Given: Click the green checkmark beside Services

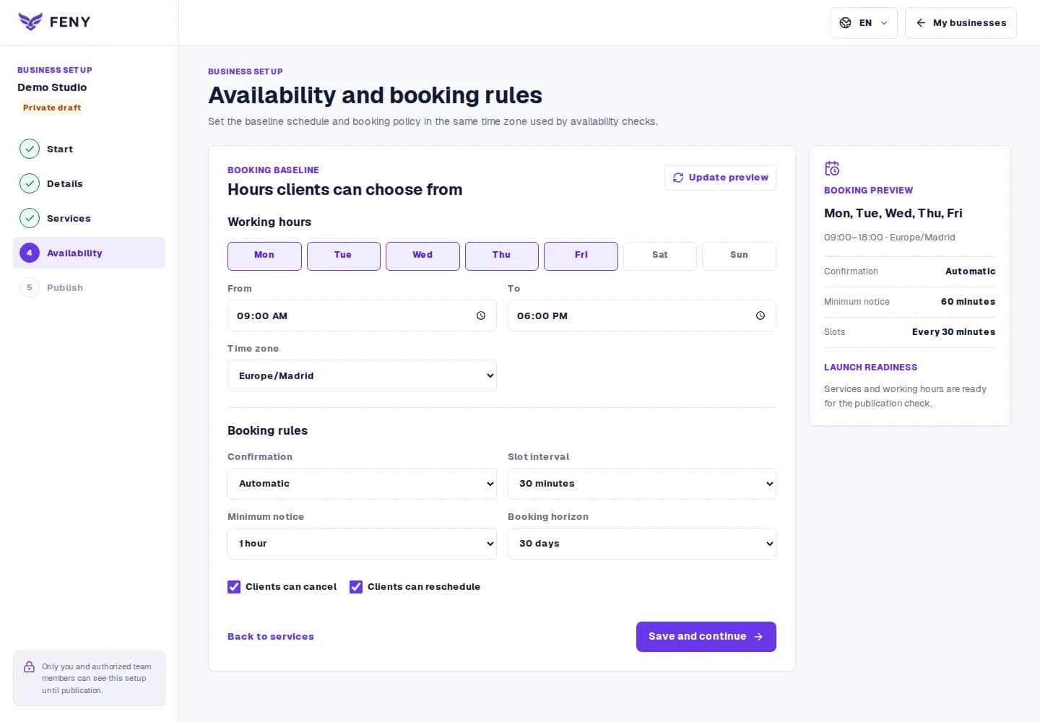Looking at the screenshot, I should click(x=30, y=218).
